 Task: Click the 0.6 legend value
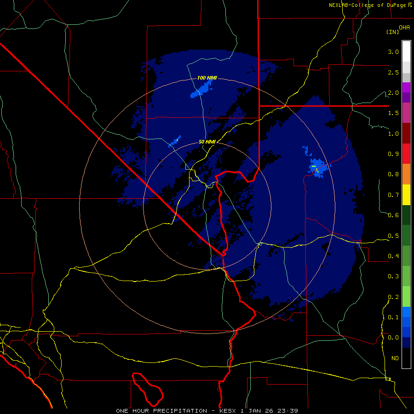pyautogui.click(x=393, y=215)
